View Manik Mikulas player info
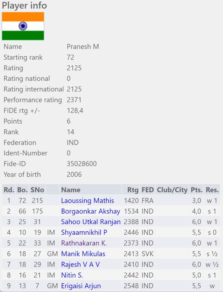This screenshot has width=223, height=292. pyautogui.click(x=83, y=254)
